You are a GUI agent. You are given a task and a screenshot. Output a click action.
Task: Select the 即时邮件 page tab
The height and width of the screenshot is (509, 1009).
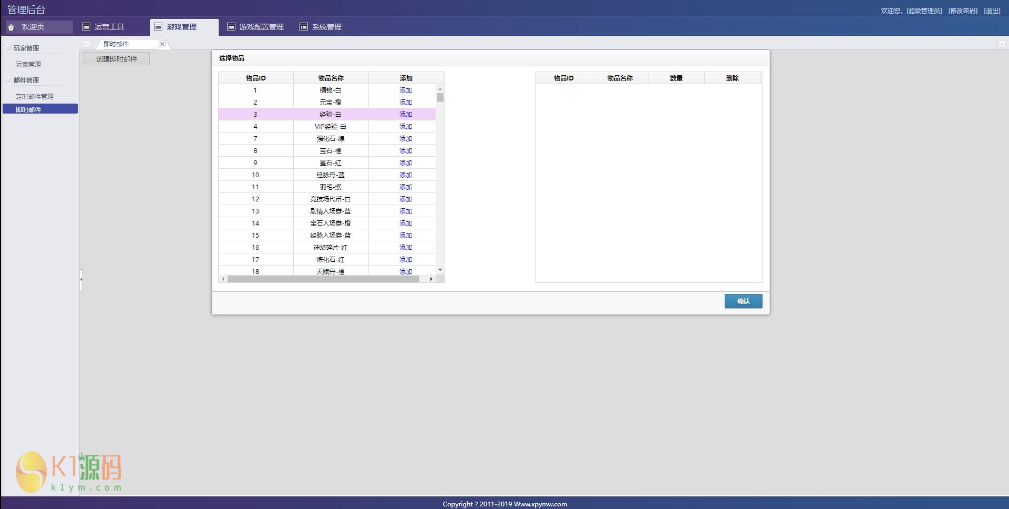point(116,44)
